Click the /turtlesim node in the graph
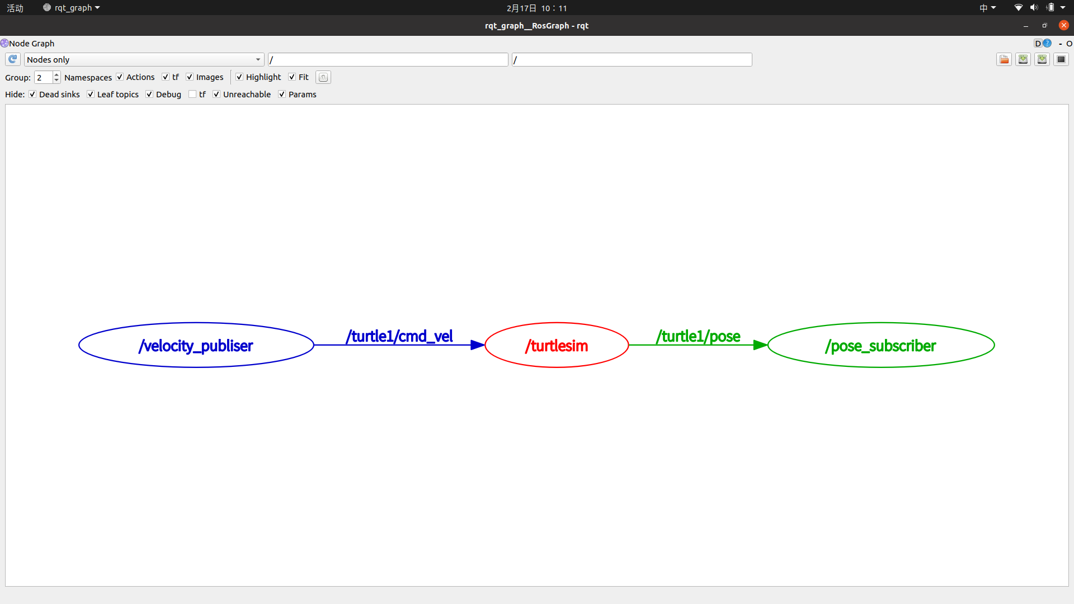 coord(557,346)
